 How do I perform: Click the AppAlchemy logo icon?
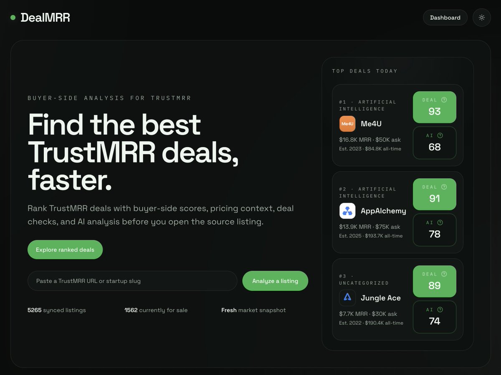(x=347, y=211)
